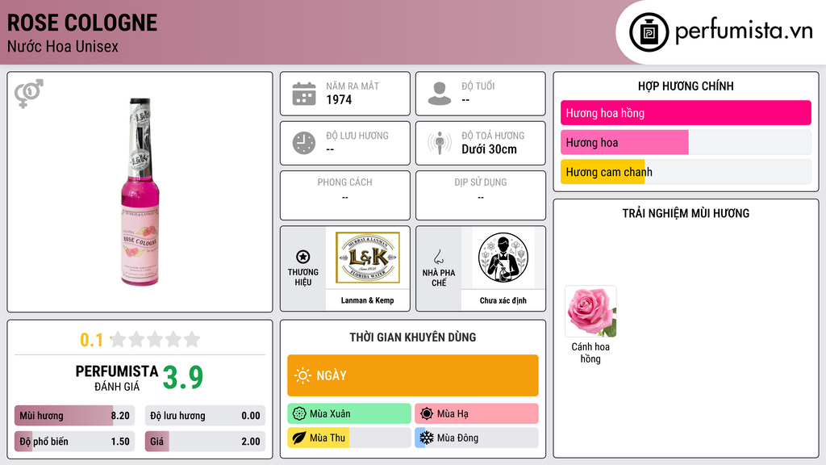Select the Ngày daytime bar
Screen dimensions: 826x465
point(413,375)
